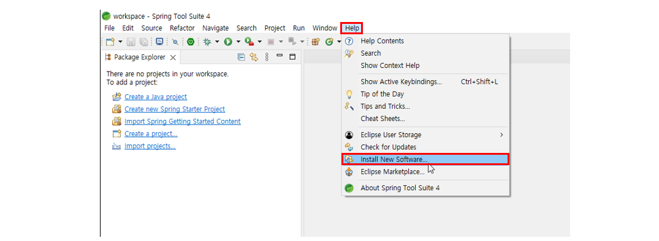
Task: Select About Spring Tool Suite 4
Action: click(425, 188)
